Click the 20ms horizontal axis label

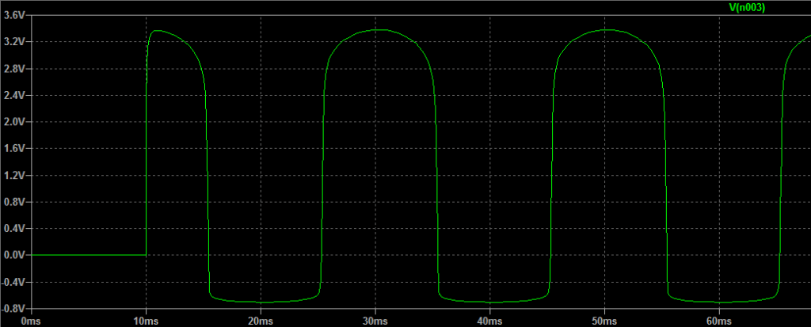261,321
